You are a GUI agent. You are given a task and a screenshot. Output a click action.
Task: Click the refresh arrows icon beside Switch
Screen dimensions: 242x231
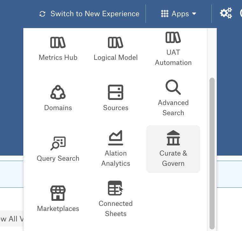click(x=42, y=14)
